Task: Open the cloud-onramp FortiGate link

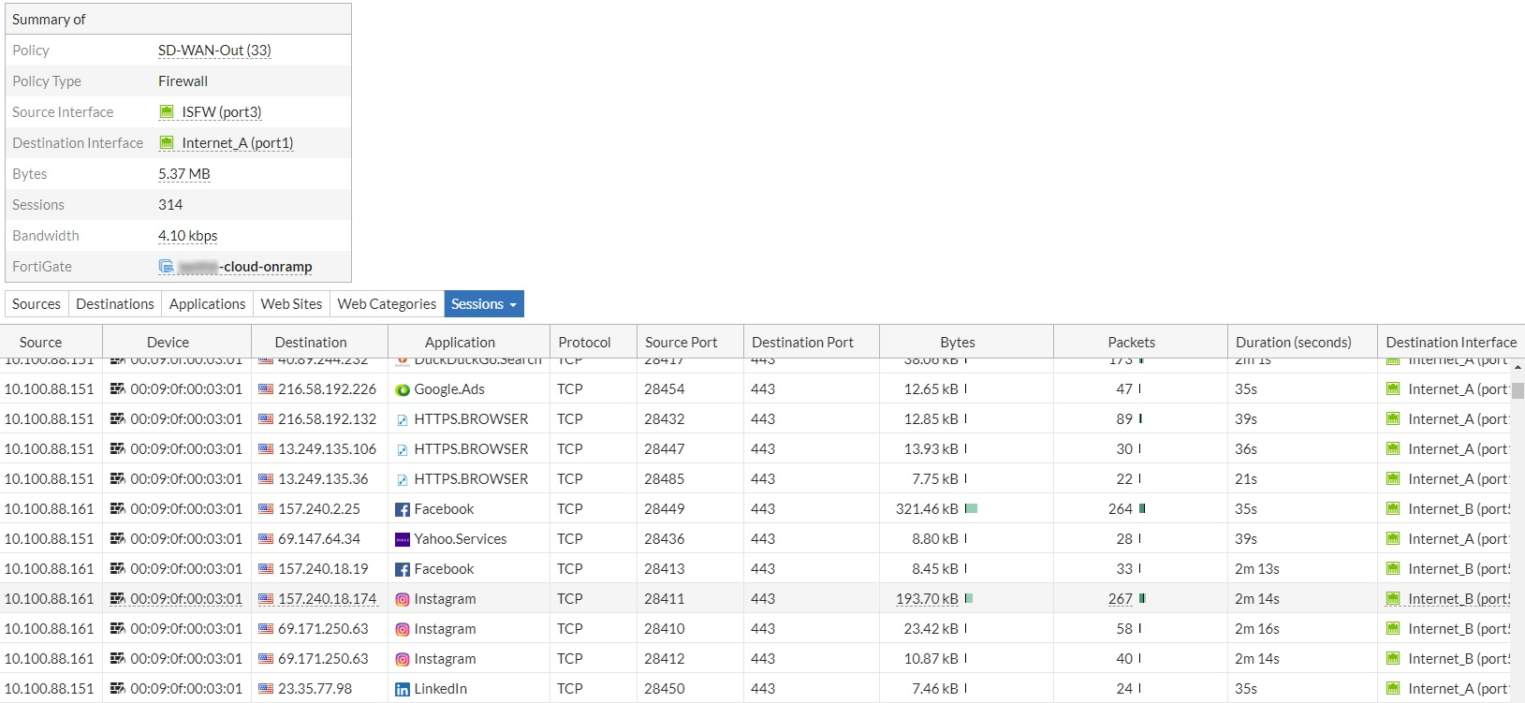Action: click(x=245, y=267)
